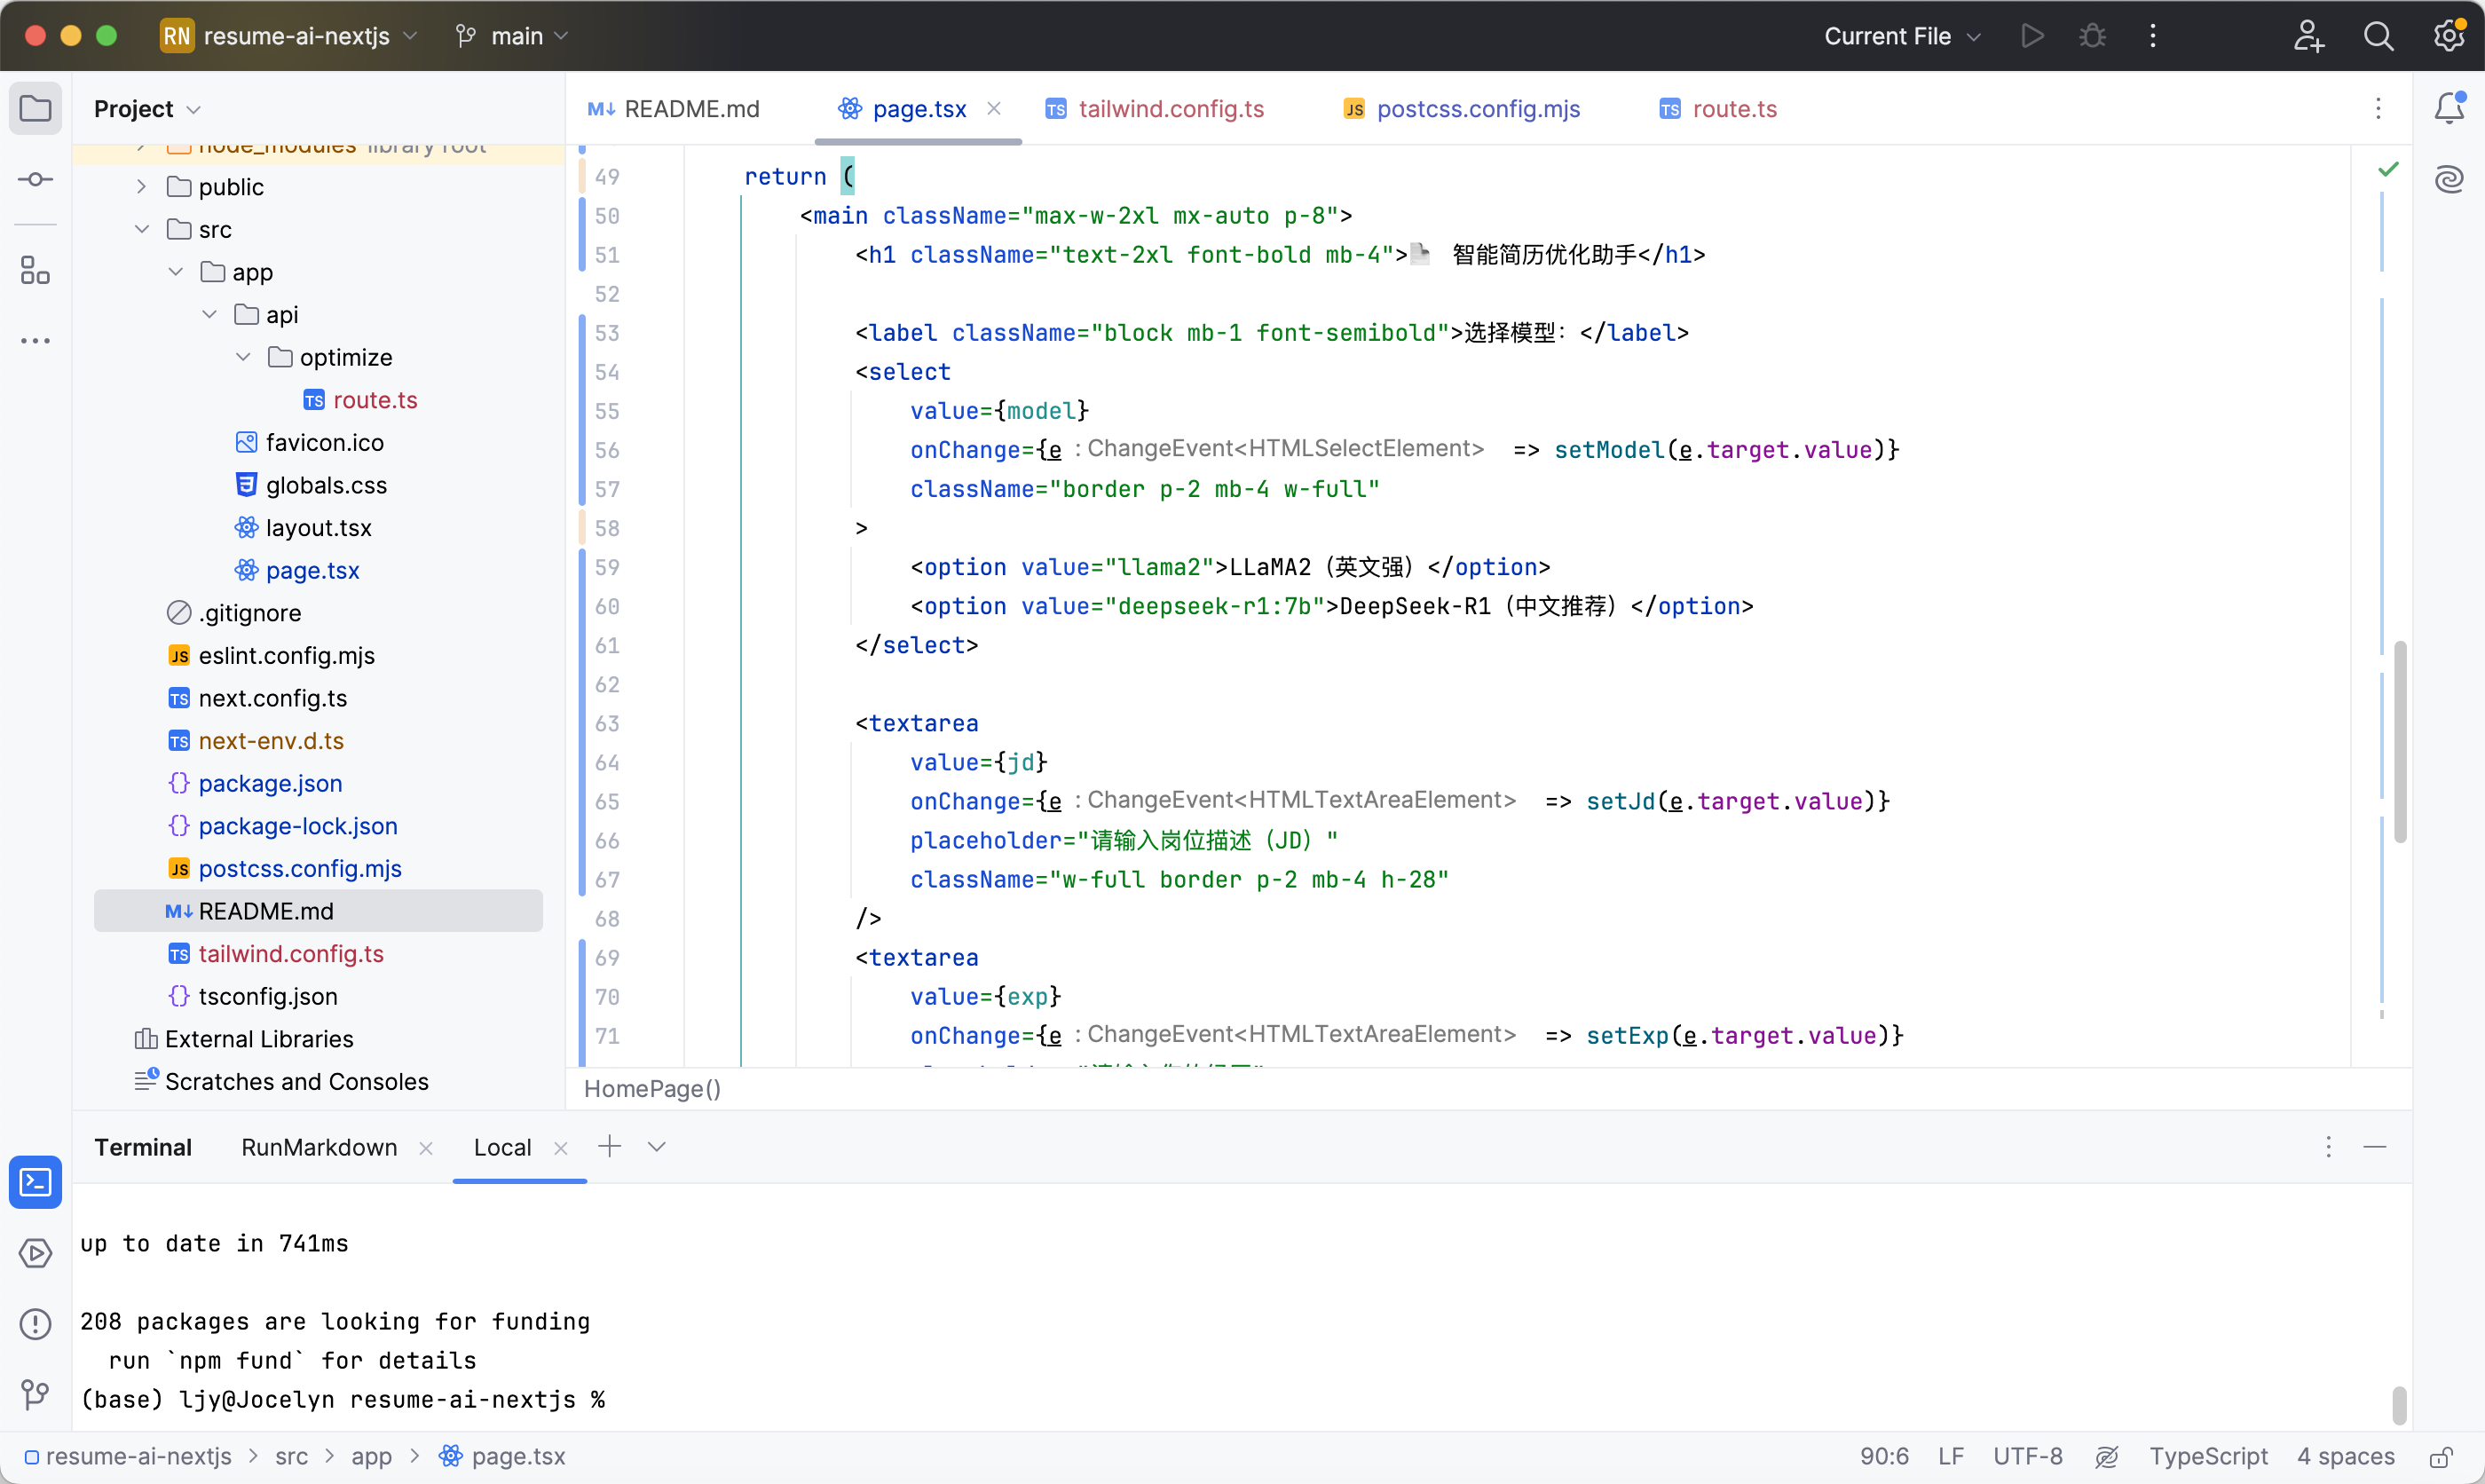Image resolution: width=2485 pixels, height=1484 pixels.
Task: Click the Debug bug icon
Action: coord(2092,36)
